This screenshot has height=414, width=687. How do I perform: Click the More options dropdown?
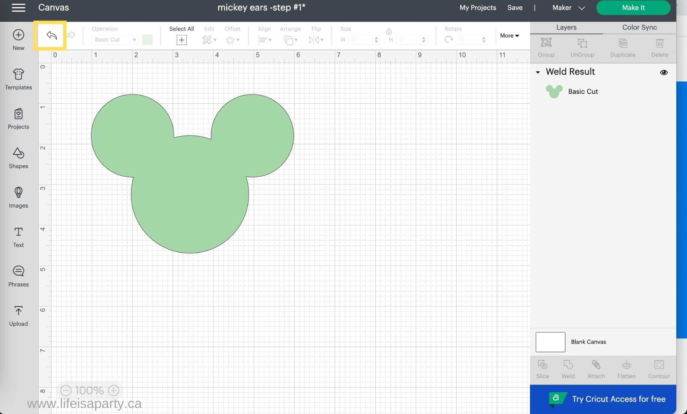click(x=509, y=35)
